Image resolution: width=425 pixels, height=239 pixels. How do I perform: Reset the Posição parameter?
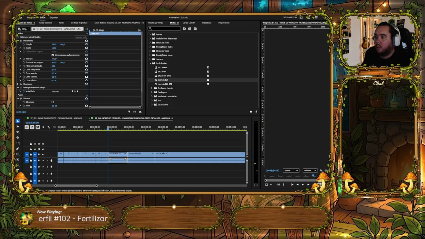(x=86, y=44)
